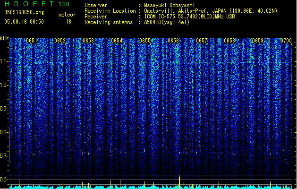
Task: Click the 1.0 frequency axis label
Action: point(4,85)
